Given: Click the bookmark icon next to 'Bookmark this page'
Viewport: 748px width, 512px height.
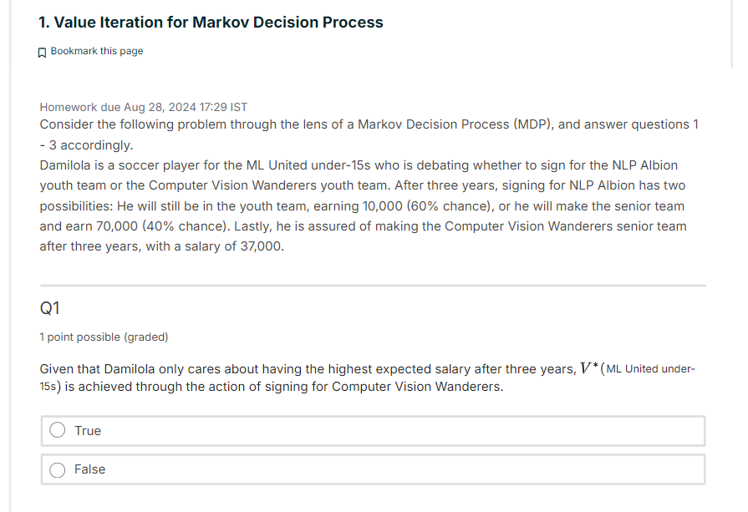Looking at the screenshot, I should 42,51.
